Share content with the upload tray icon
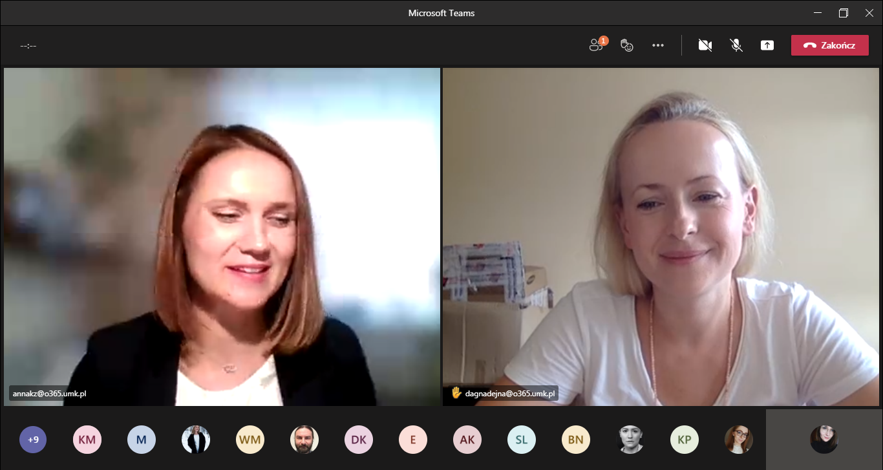883x470 pixels. pyautogui.click(x=767, y=45)
